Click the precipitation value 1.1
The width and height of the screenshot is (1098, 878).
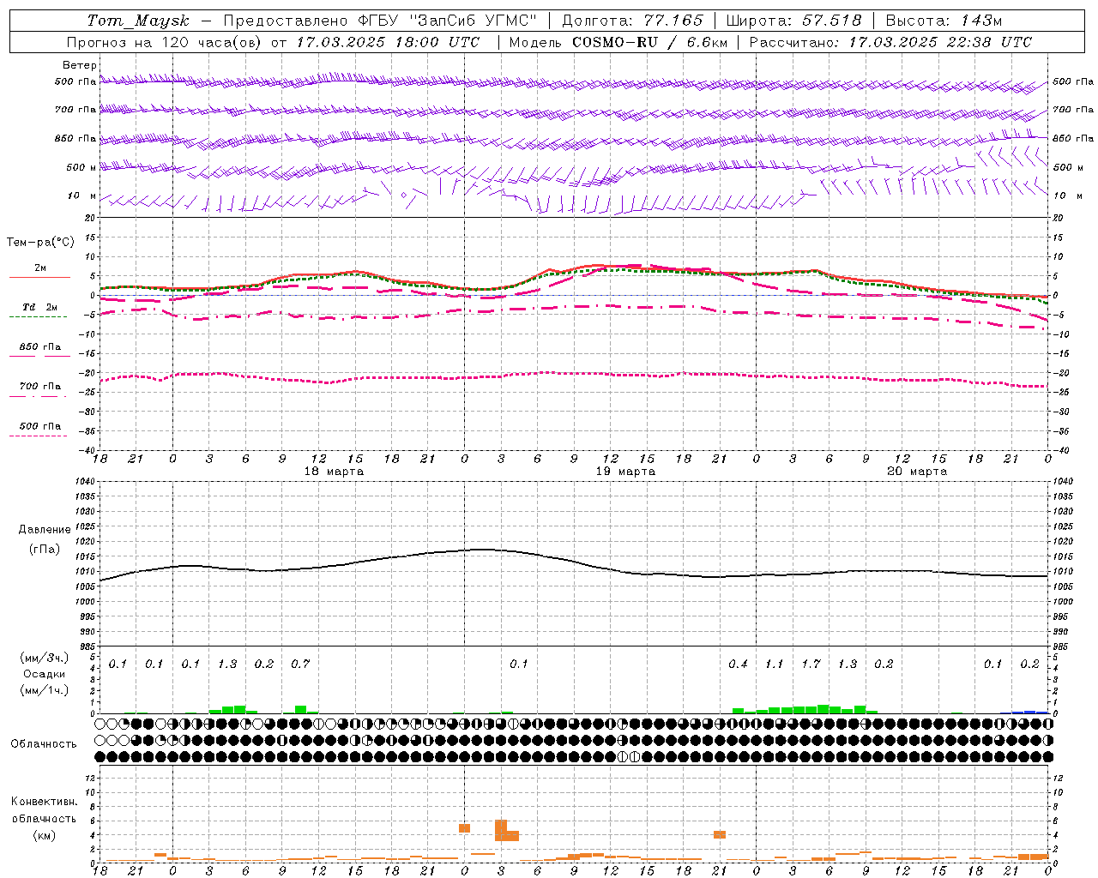[x=775, y=664]
